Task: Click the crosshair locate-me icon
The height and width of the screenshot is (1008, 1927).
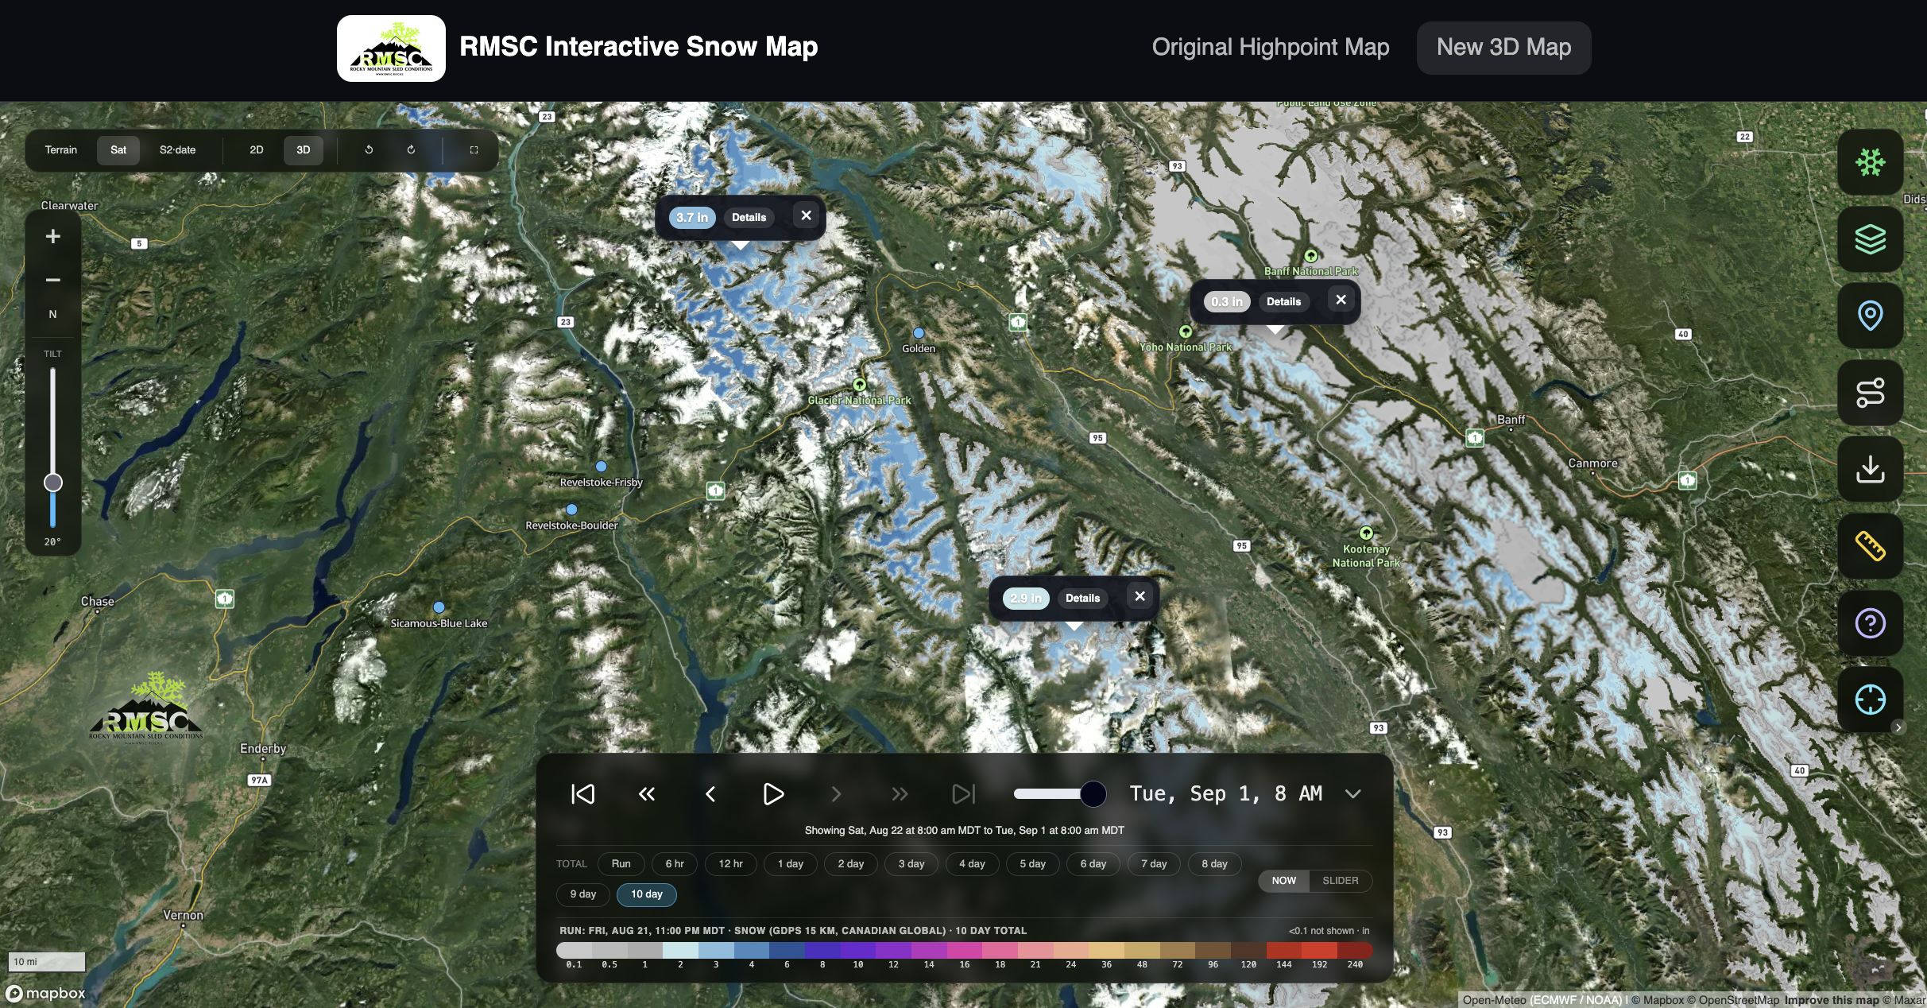Action: 1870,700
